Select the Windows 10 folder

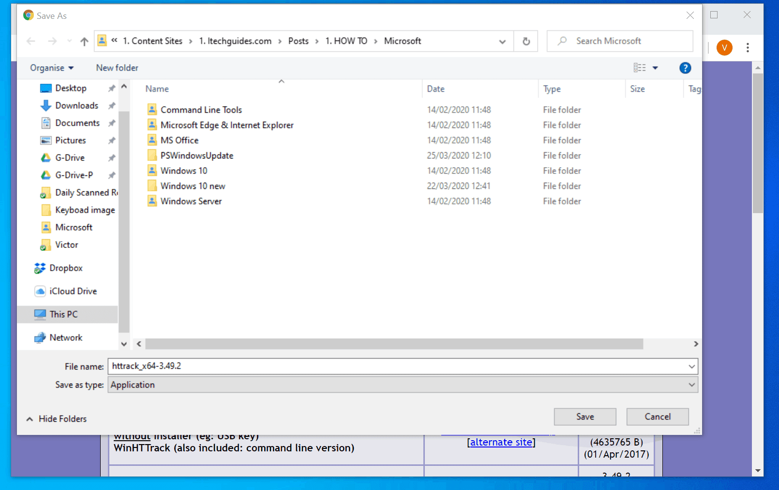pos(184,171)
